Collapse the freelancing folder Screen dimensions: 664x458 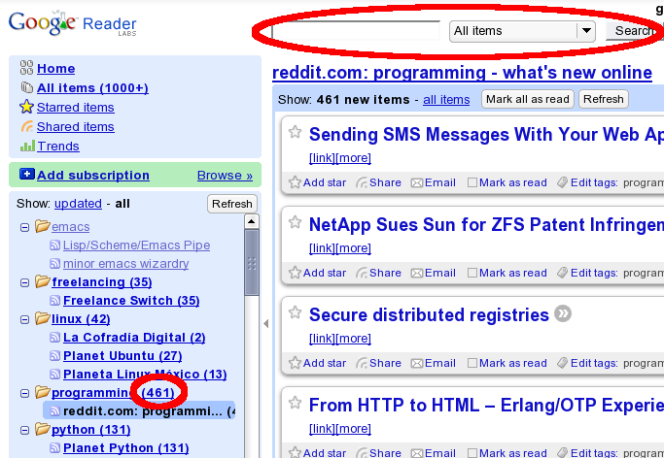click(x=25, y=282)
